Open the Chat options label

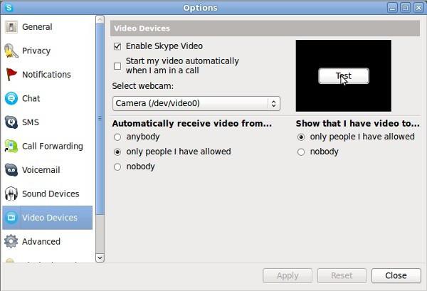tap(31, 98)
